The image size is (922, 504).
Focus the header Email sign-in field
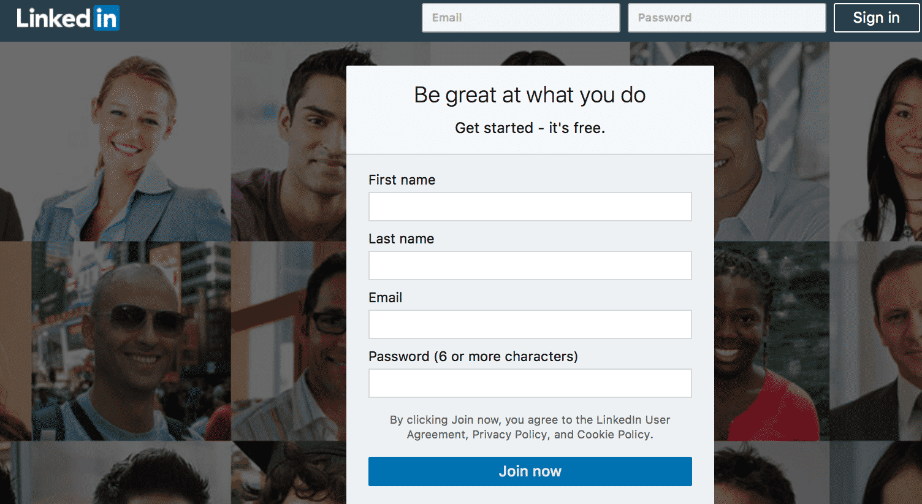coord(520,18)
